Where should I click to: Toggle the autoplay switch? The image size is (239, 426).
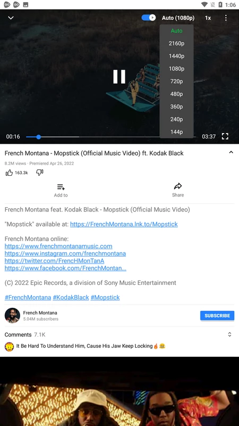pos(149,18)
